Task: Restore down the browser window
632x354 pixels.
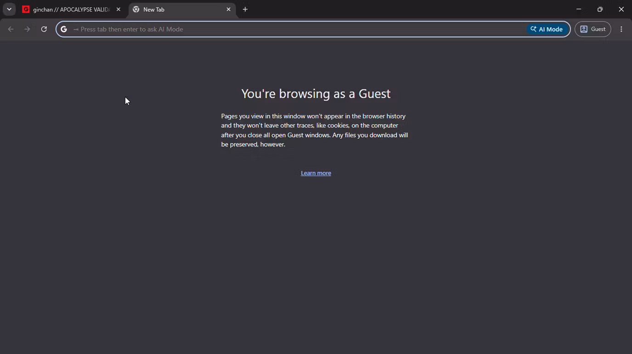Action: 600,9
